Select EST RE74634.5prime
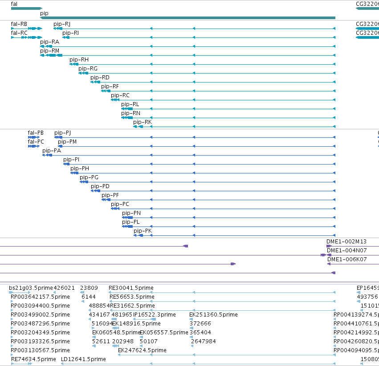The image size is (379, 366). [33, 360]
